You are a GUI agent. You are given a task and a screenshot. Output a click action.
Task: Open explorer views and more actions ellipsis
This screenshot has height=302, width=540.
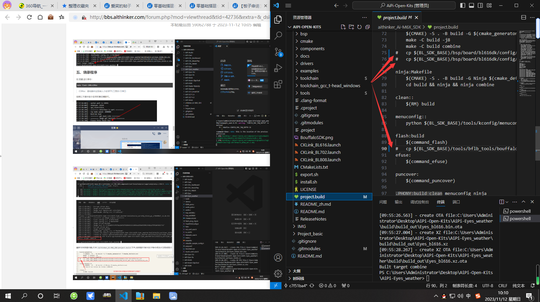tap(364, 18)
